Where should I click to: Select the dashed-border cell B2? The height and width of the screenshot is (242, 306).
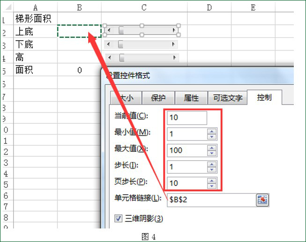tap(79, 31)
